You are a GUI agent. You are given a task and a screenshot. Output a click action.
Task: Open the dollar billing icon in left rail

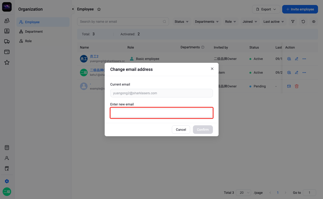pos(7,31)
